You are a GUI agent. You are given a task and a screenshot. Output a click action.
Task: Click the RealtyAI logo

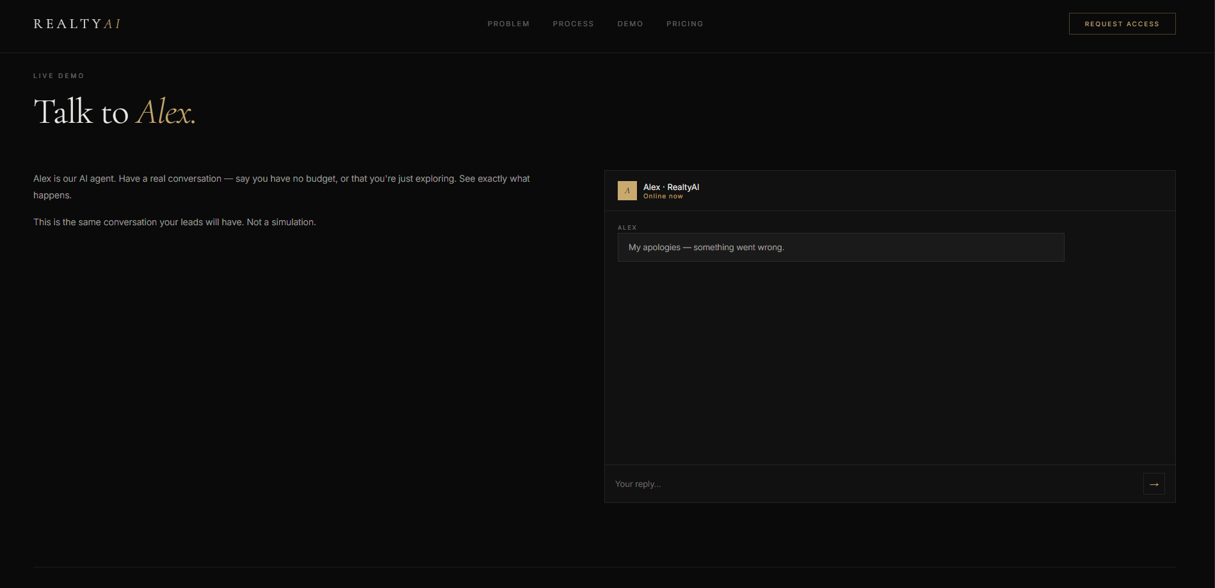pos(77,24)
